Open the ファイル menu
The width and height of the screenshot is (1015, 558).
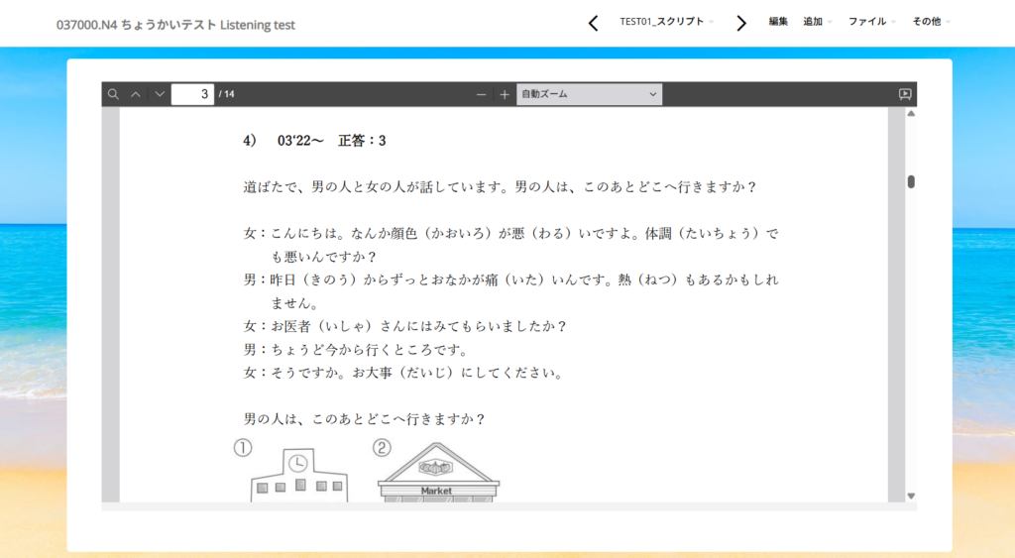coord(871,22)
